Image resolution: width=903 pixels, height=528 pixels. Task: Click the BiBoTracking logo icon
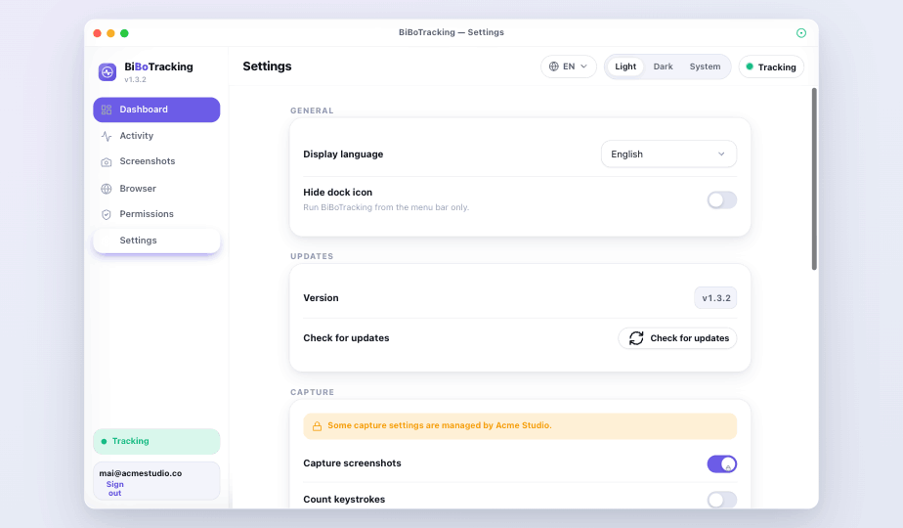107,72
